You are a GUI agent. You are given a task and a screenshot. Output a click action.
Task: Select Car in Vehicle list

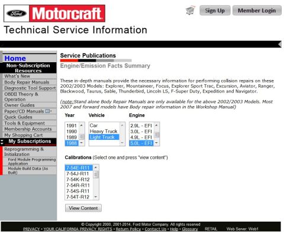pos(104,126)
